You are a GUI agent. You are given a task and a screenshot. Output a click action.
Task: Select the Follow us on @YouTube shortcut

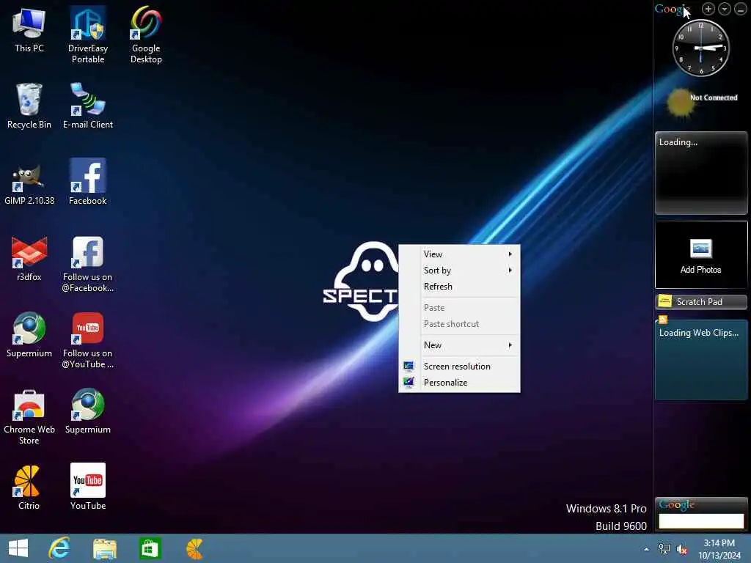88,340
